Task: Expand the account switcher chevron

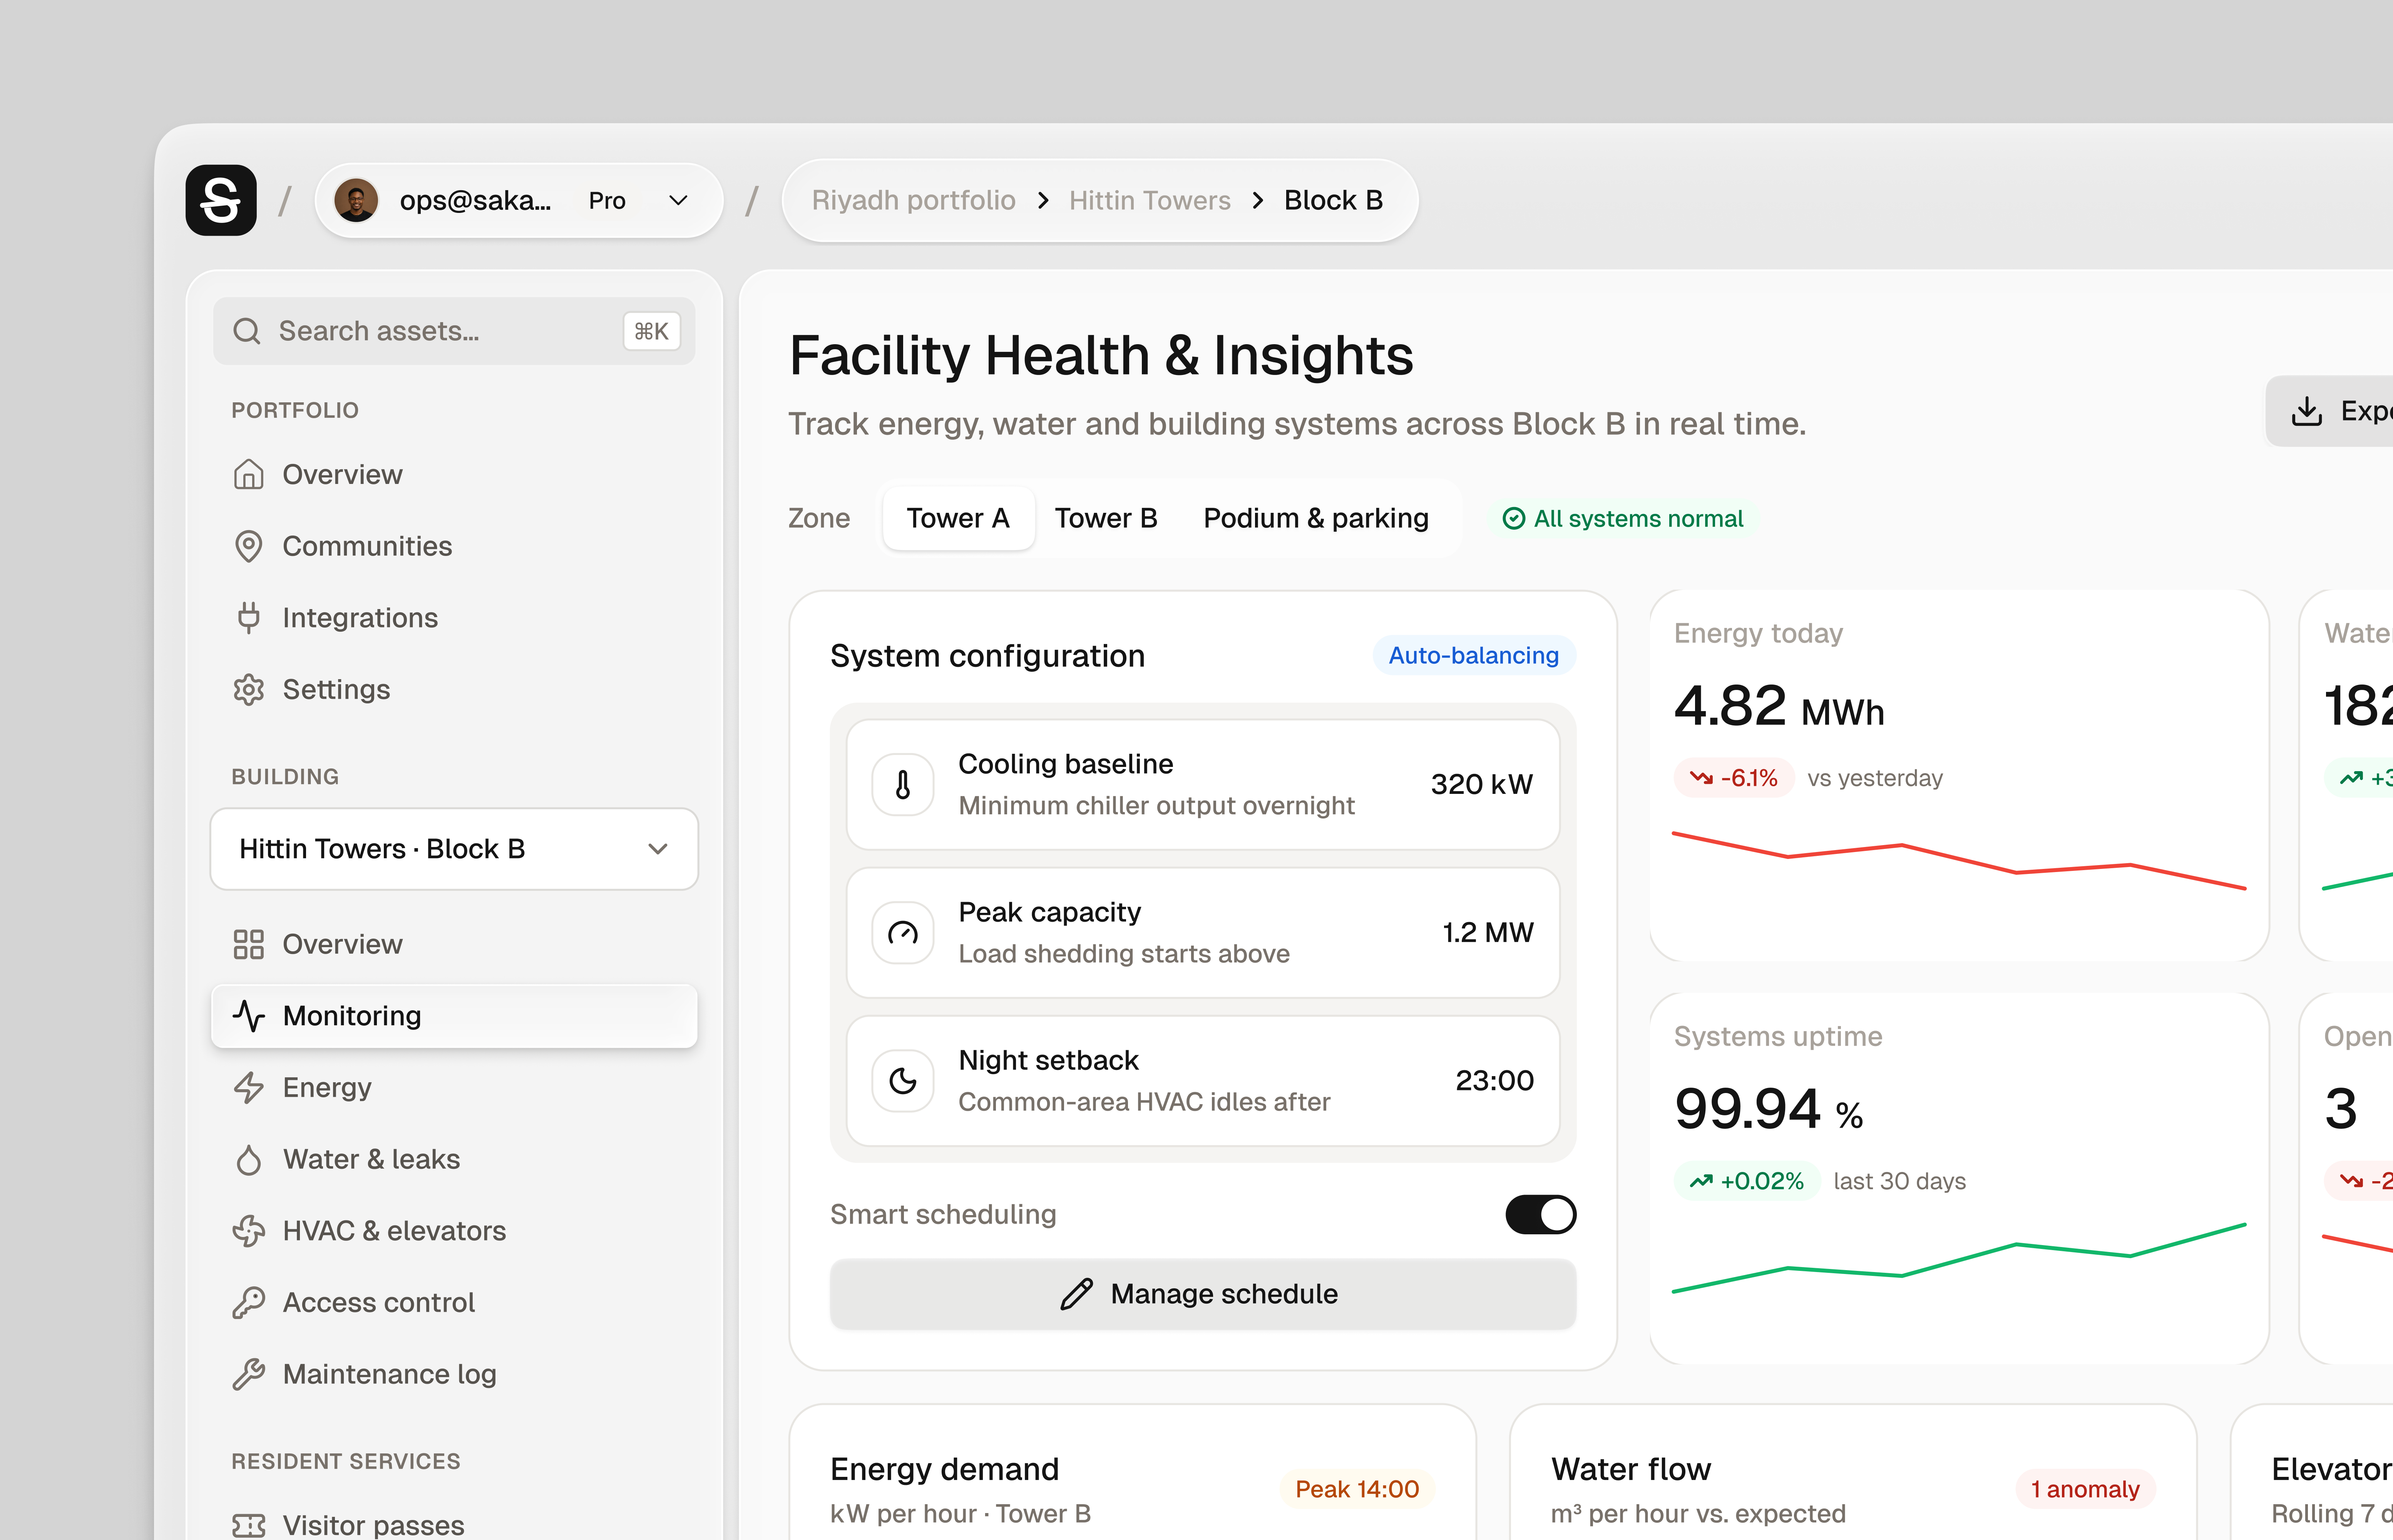Action: click(x=678, y=200)
